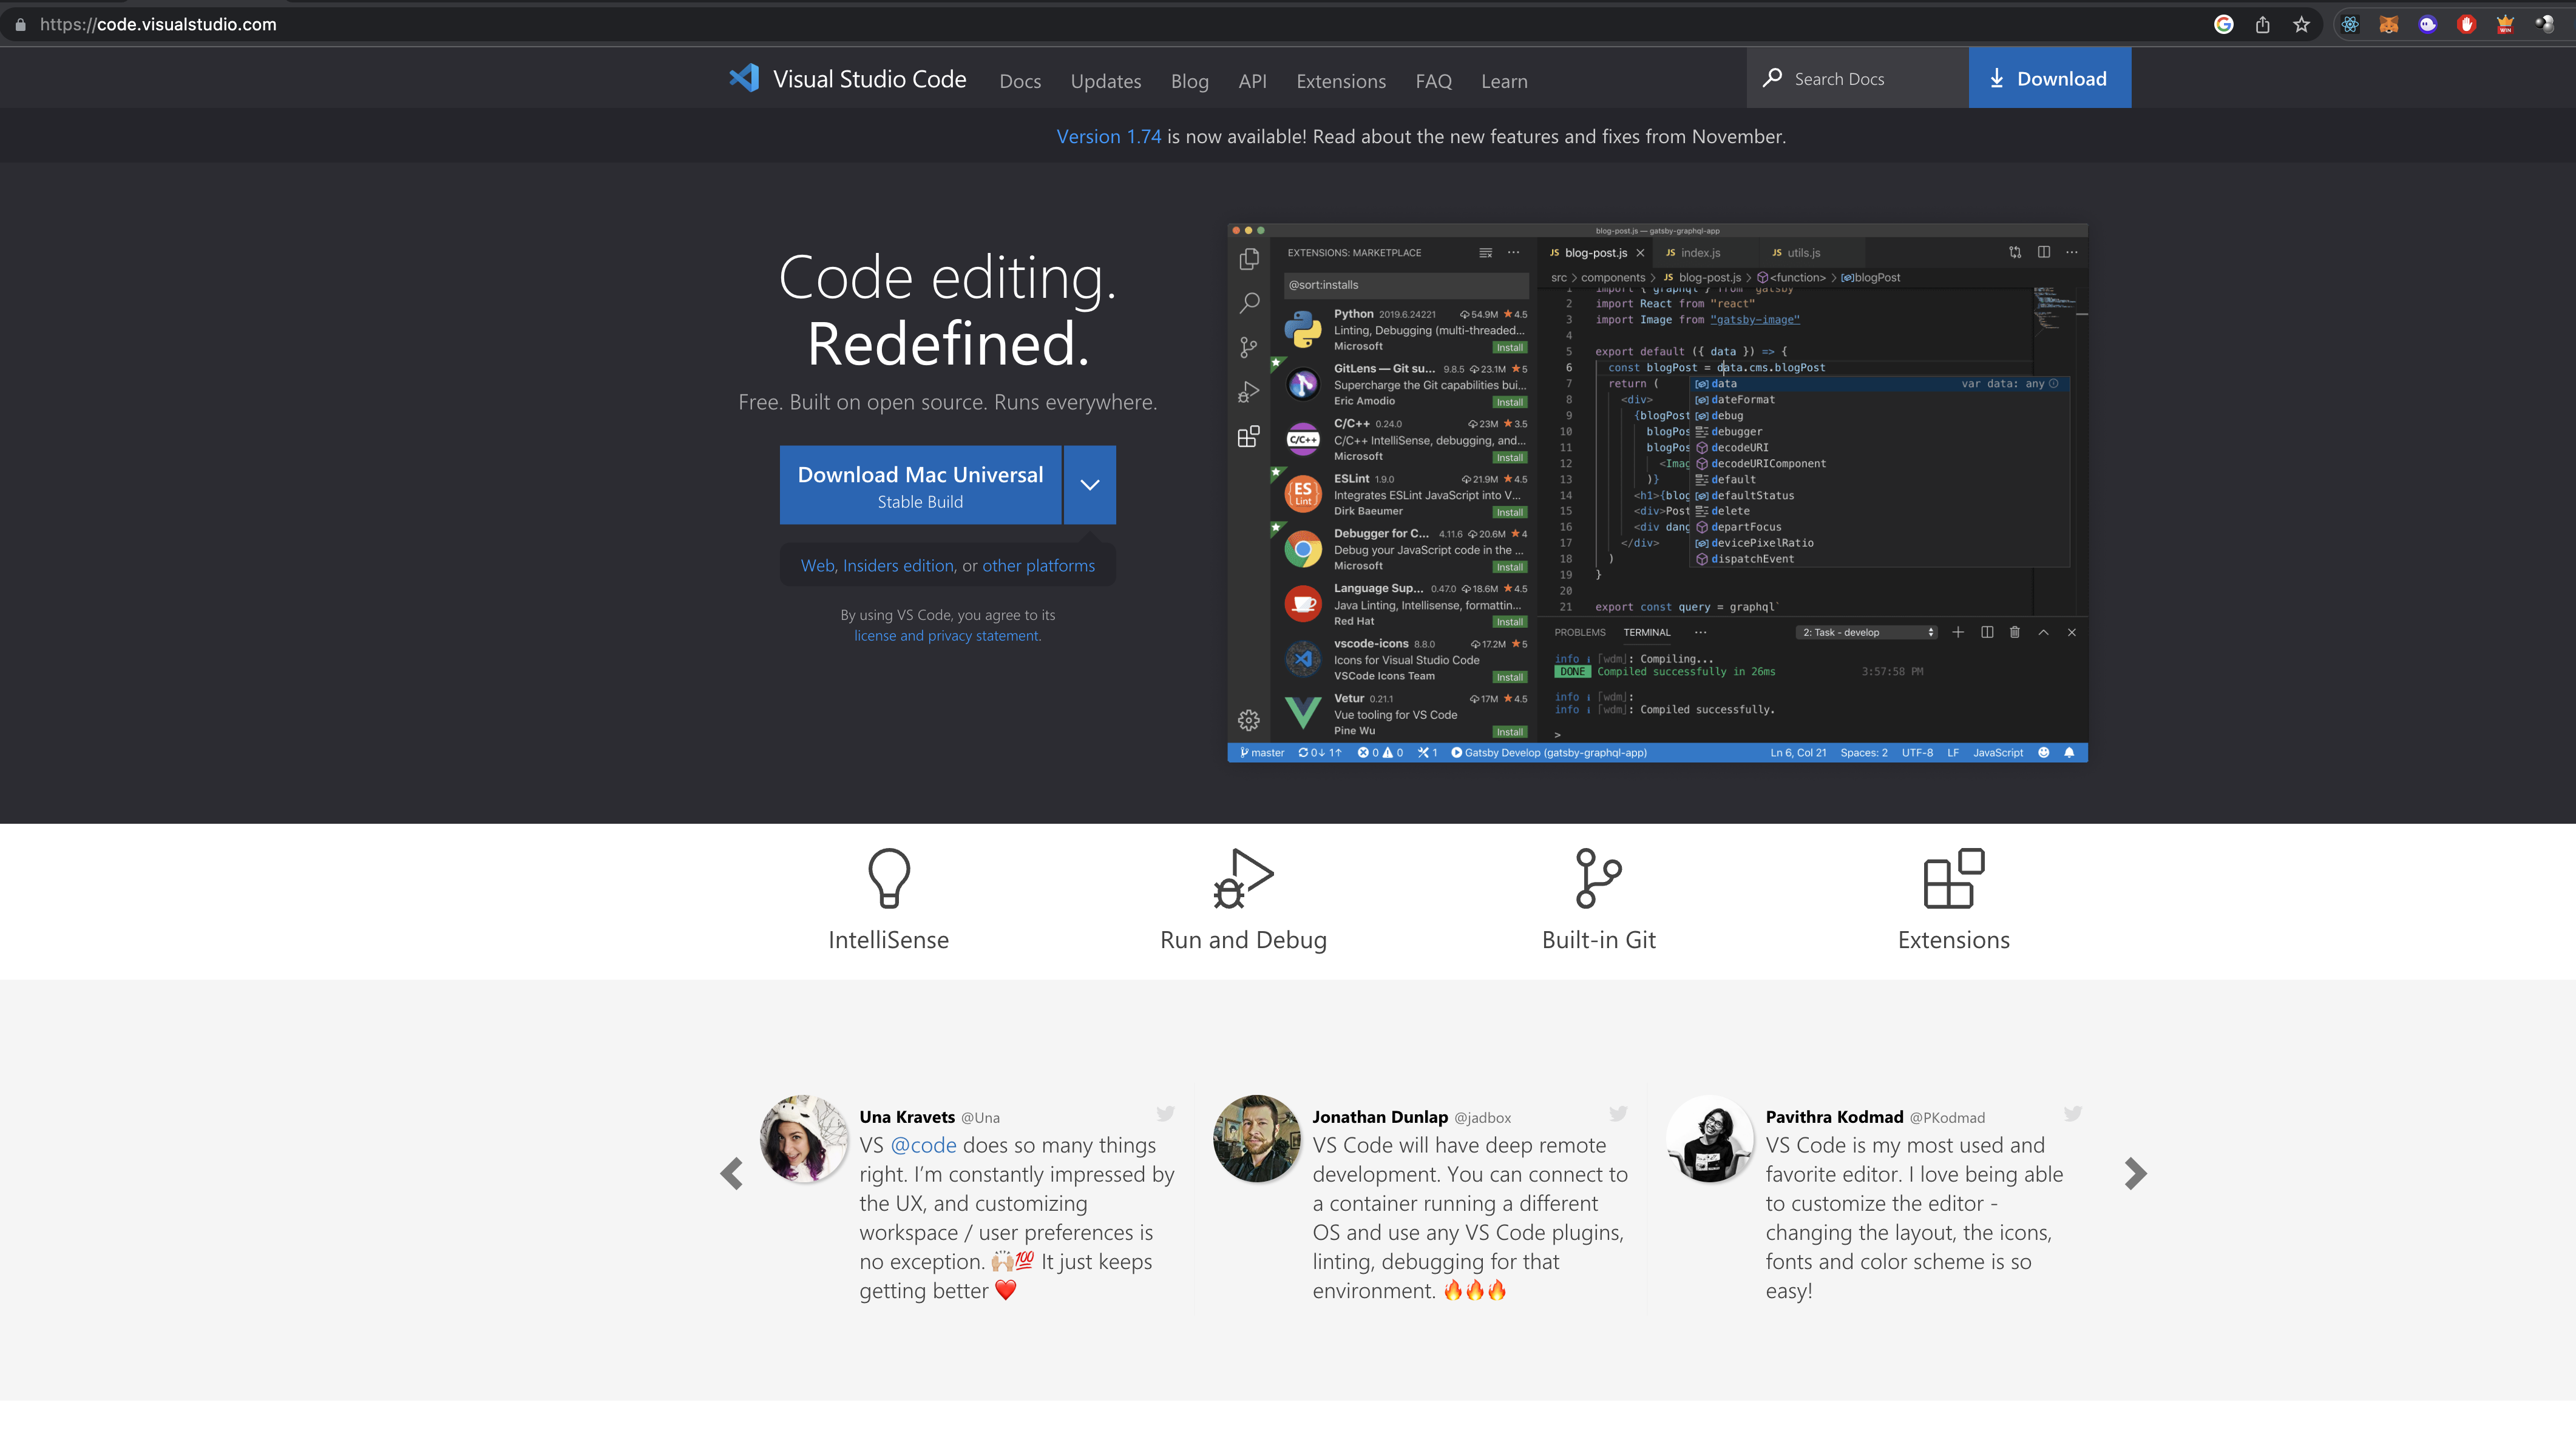Click the @jadbox Twitter handle

tap(1482, 1117)
